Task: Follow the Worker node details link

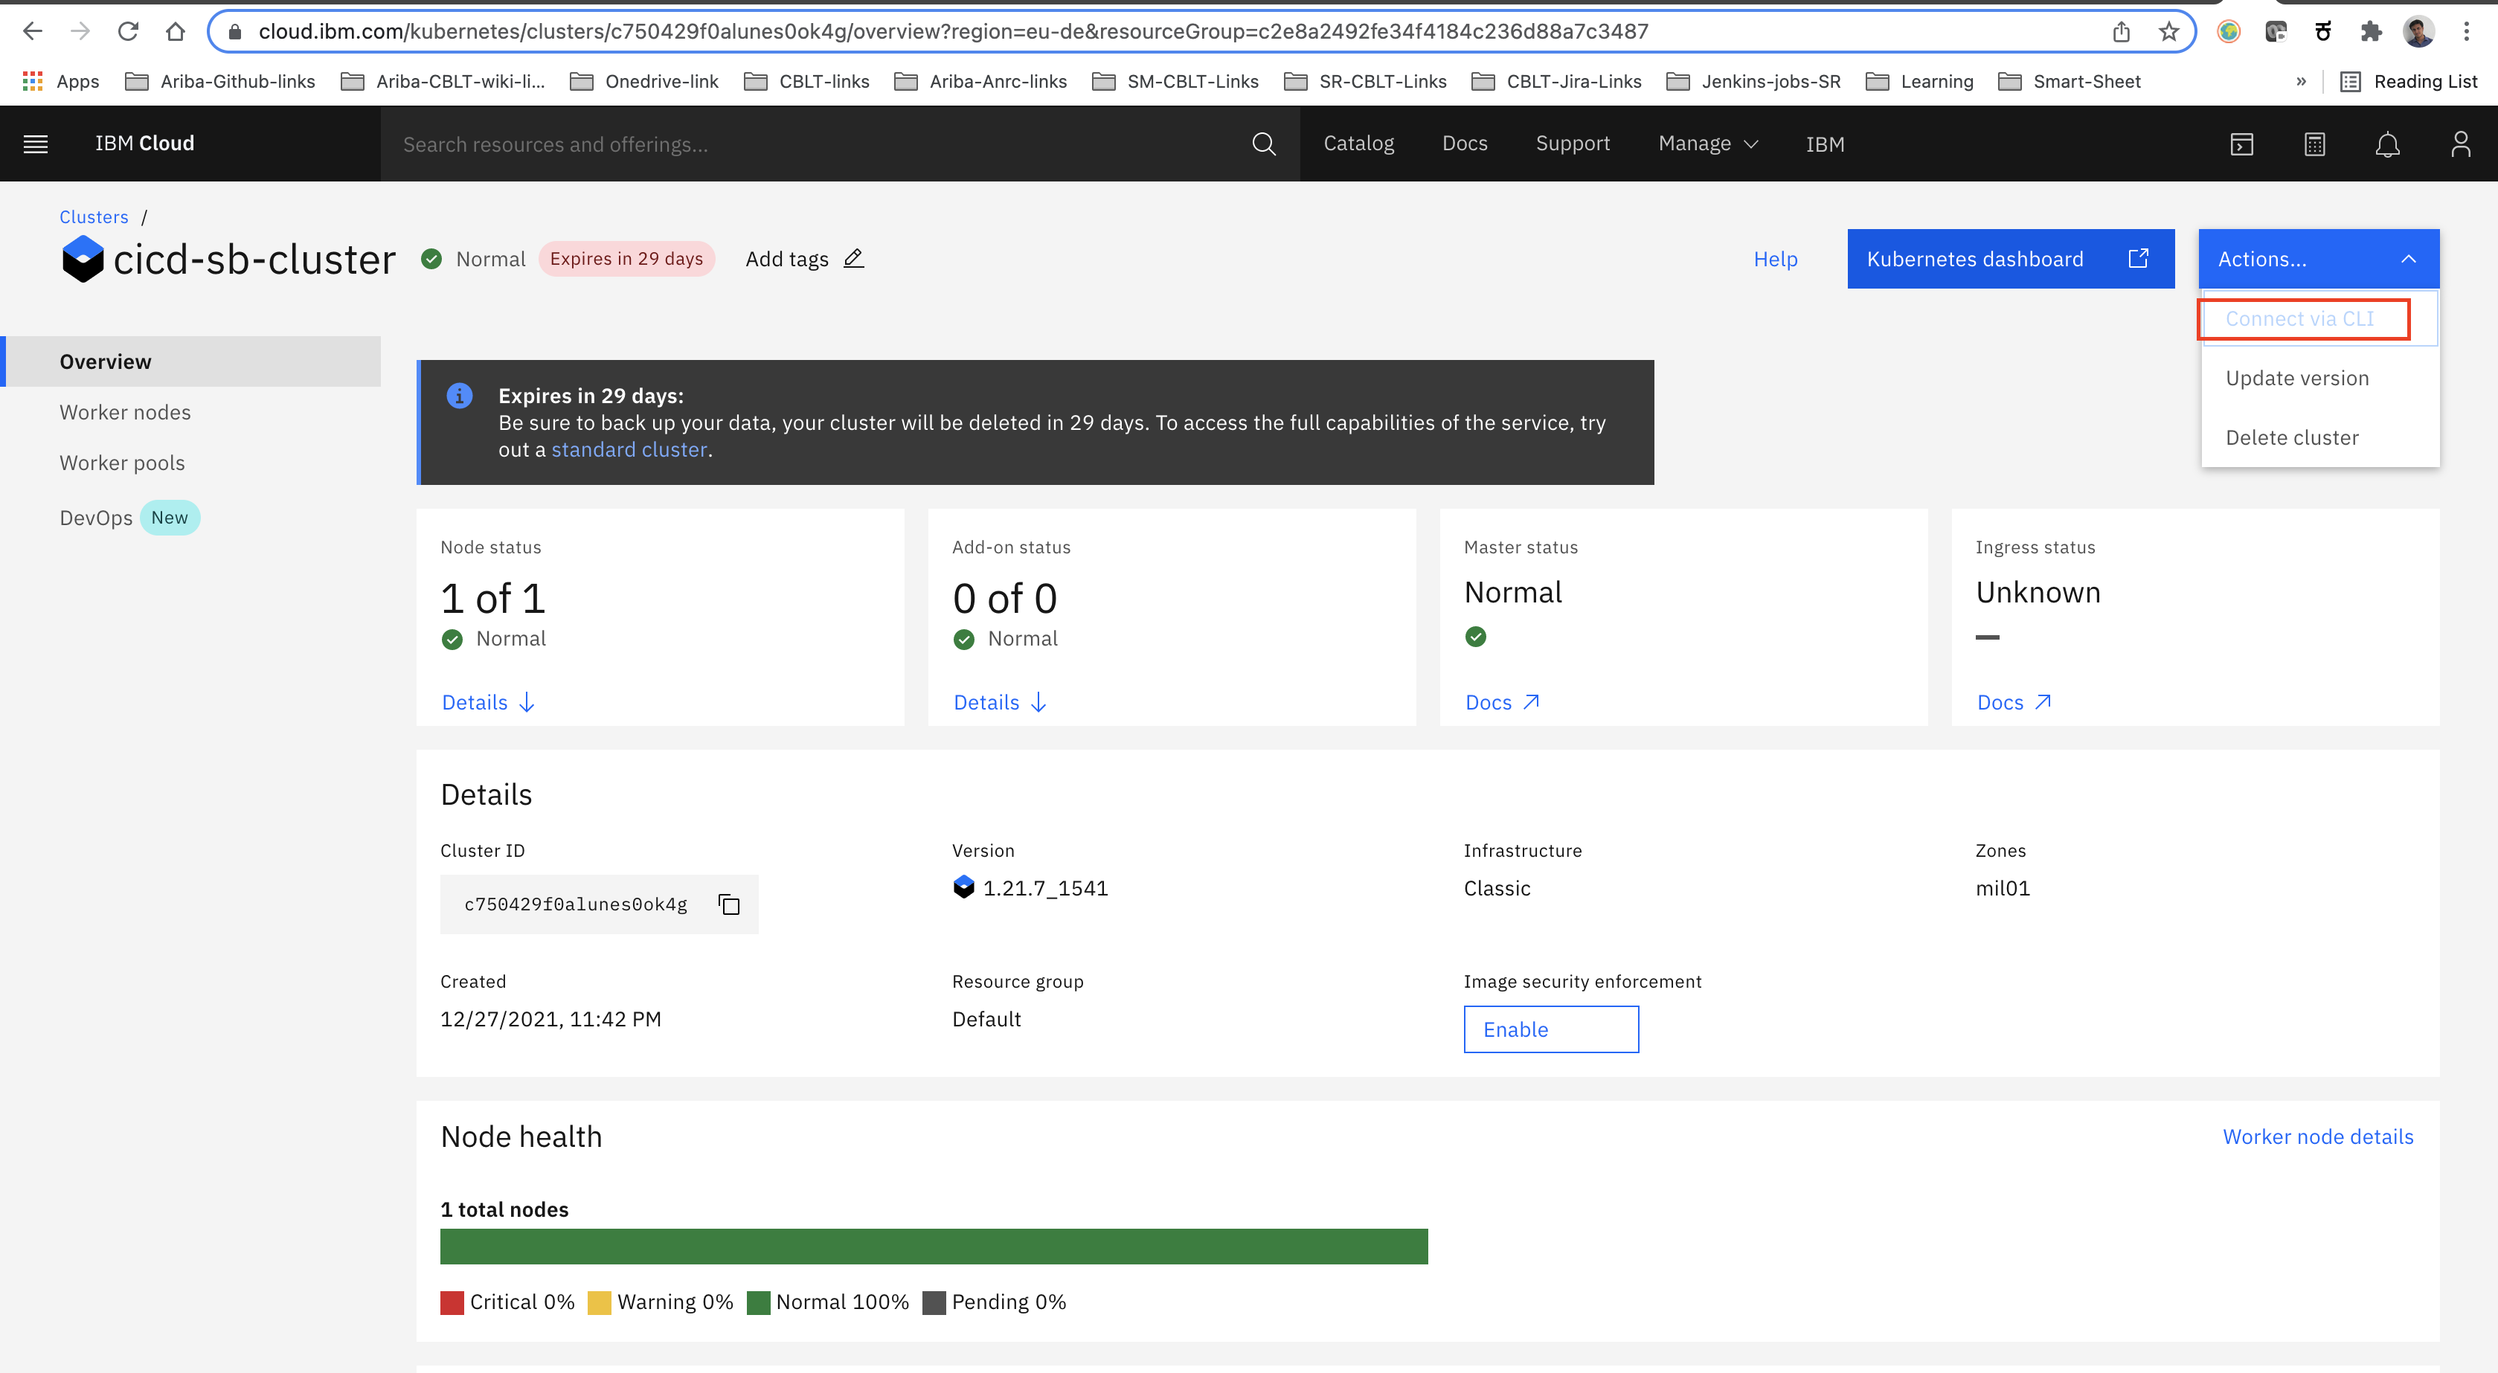Action: point(2318,1136)
